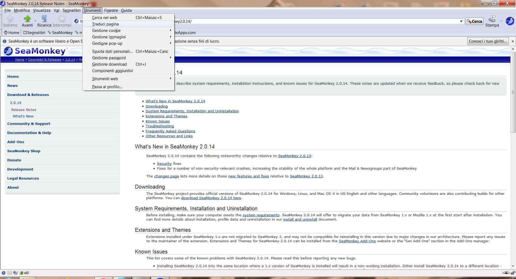The width and height of the screenshot is (516, 279).
Task: Open Mail from the status bar envelope icon
Action: [x=10, y=273]
